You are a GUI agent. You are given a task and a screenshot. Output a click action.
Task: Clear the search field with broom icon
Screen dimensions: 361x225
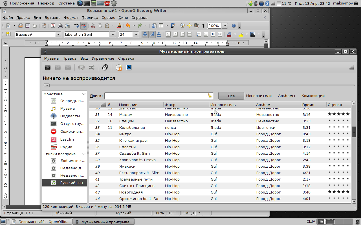click(x=210, y=96)
